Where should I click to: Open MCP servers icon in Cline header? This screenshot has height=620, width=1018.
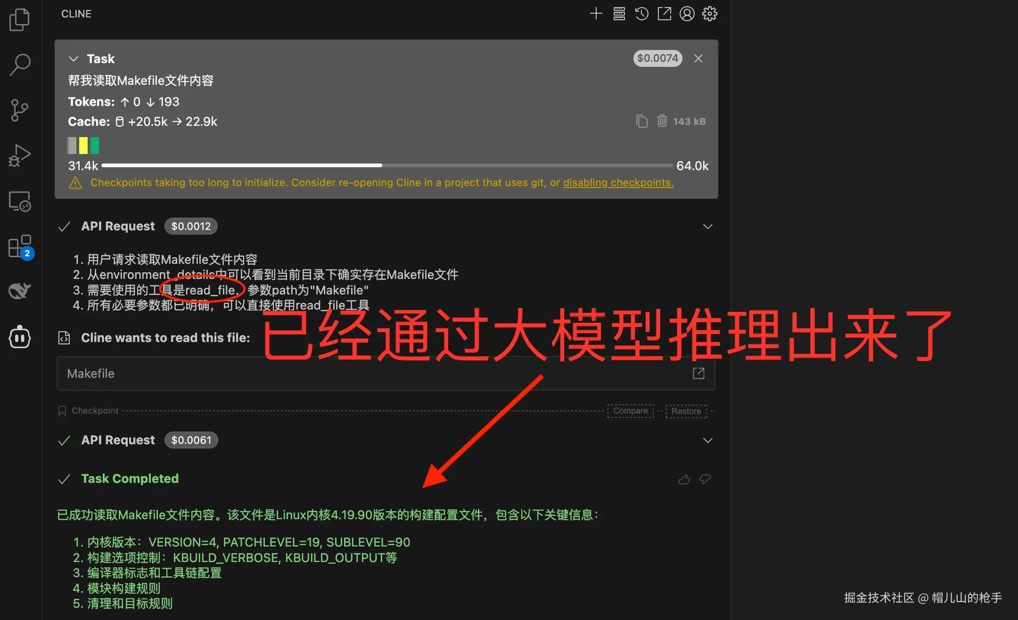619,14
